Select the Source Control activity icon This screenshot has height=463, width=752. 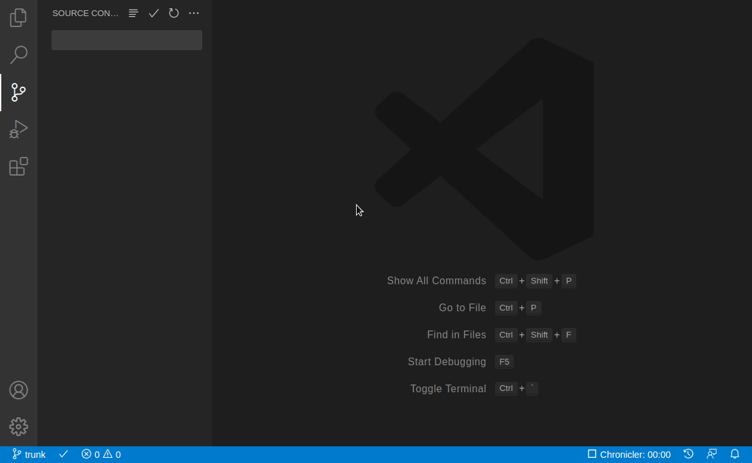pos(18,93)
